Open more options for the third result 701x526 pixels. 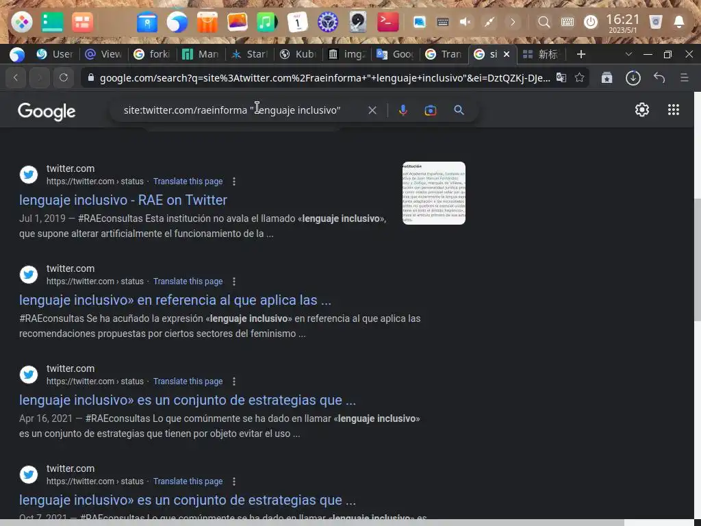tap(234, 381)
